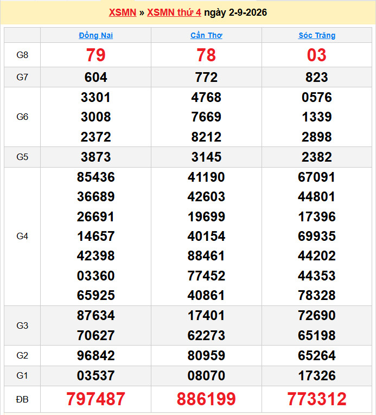Click the G4 row label

coord(22,236)
